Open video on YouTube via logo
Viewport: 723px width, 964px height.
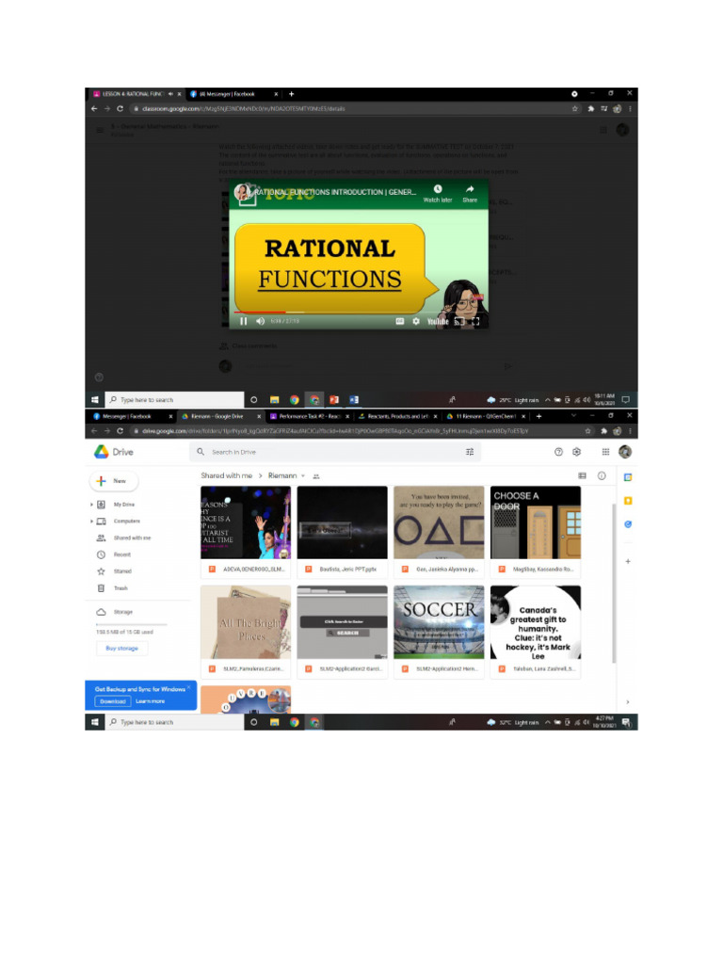[438, 321]
